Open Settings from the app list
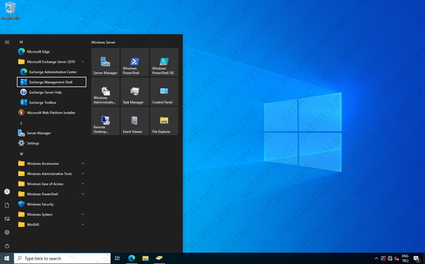This screenshot has width=425, height=264. coord(52,143)
